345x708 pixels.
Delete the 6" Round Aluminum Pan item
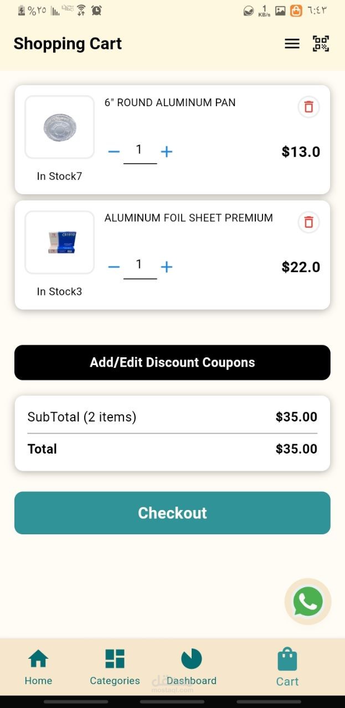click(308, 107)
